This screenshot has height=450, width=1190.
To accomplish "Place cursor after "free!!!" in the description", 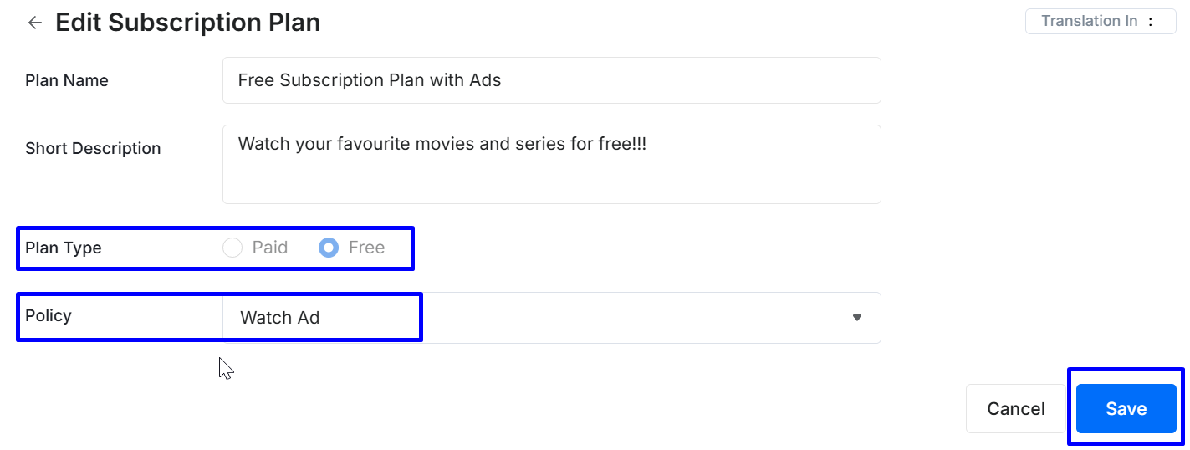I will (648, 145).
